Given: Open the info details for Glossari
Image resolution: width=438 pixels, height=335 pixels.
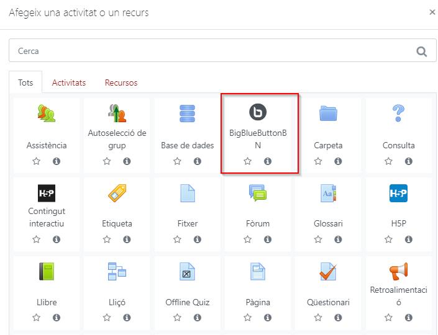Looking at the screenshot, I should coord(338,239).
